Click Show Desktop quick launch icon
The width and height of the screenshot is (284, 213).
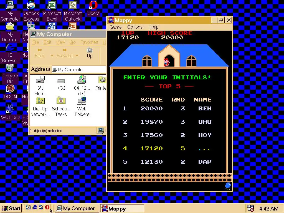[x=28, y=207]
